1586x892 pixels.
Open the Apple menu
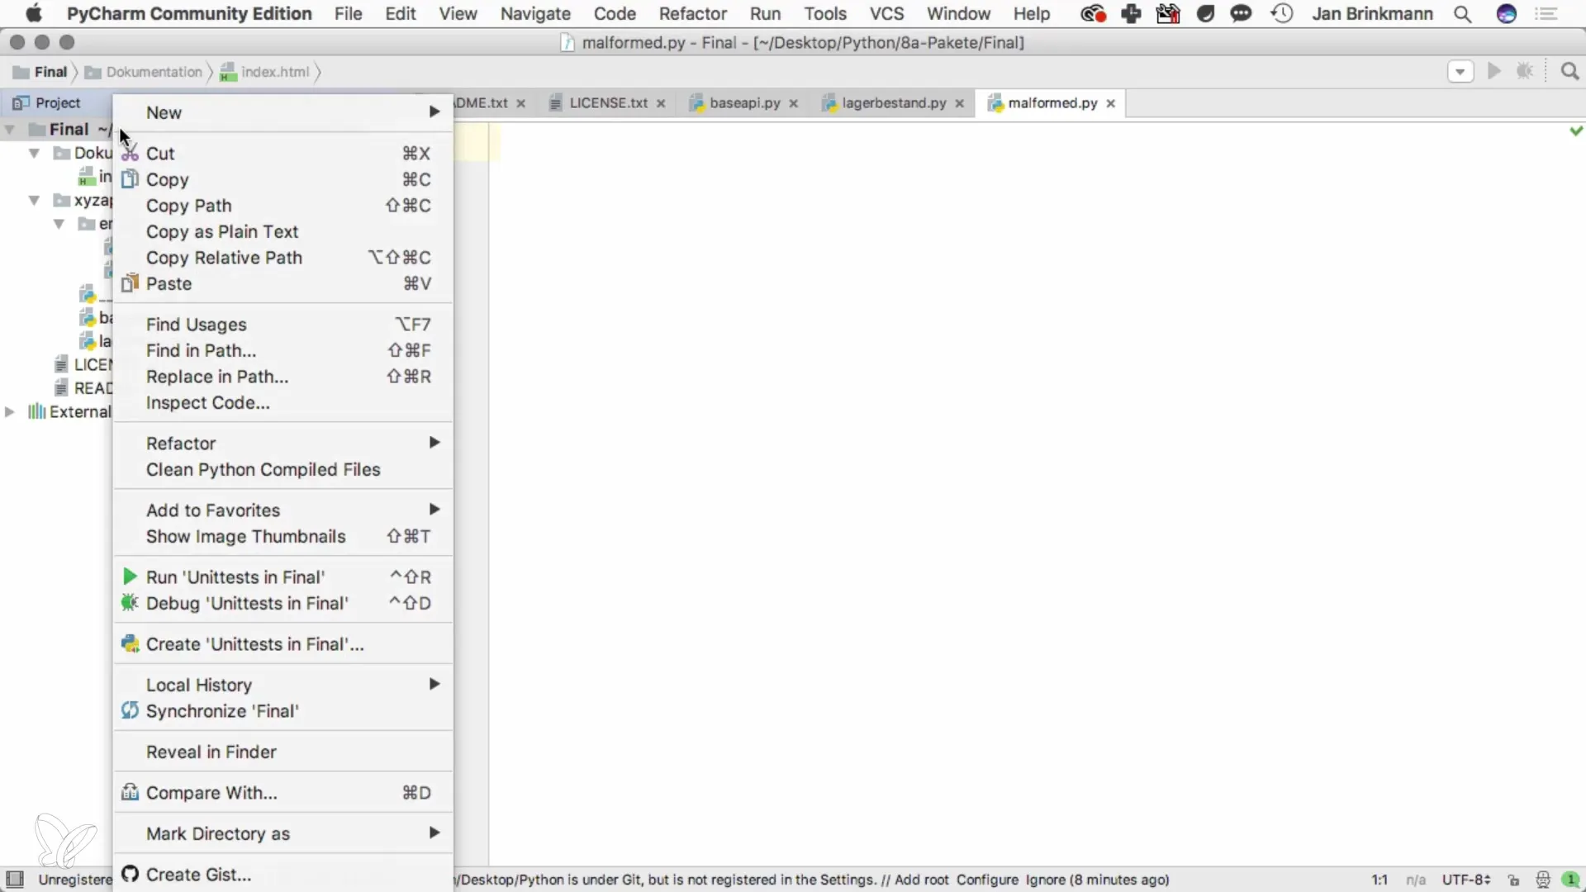click(34, 14)
